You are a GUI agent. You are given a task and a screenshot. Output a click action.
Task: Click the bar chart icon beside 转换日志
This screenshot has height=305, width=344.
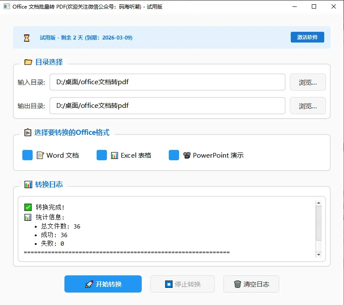pyautogui.click(x=28, y=184)
